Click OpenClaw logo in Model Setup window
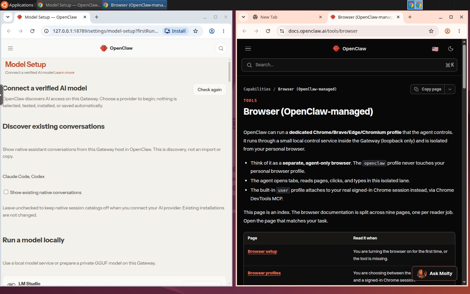This screenshot has height=294, width=470. (117, 48)
